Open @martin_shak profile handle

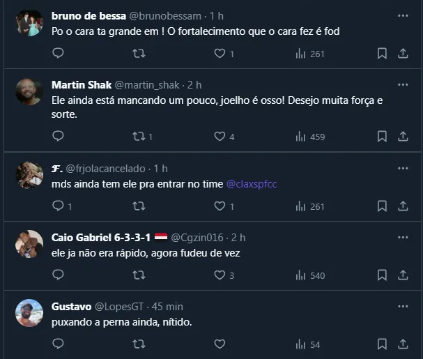pos(146,84)
